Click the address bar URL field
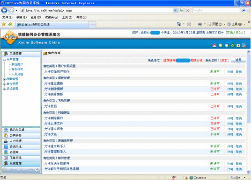This screenshot has height=180, width=251. point(96,11)
